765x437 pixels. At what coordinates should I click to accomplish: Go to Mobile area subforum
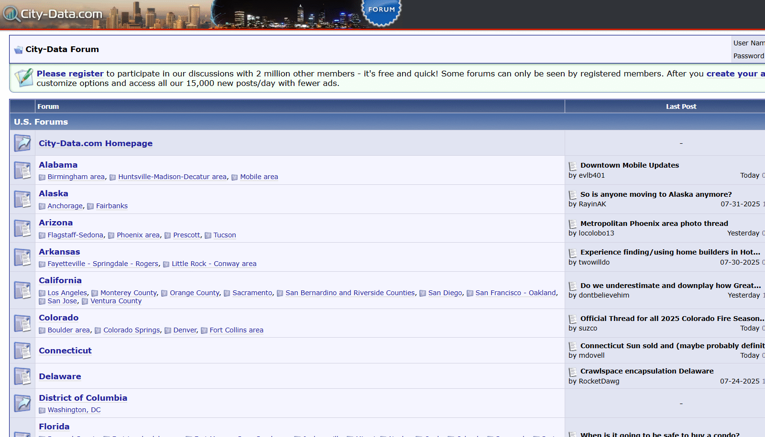[x=259, y=177]
